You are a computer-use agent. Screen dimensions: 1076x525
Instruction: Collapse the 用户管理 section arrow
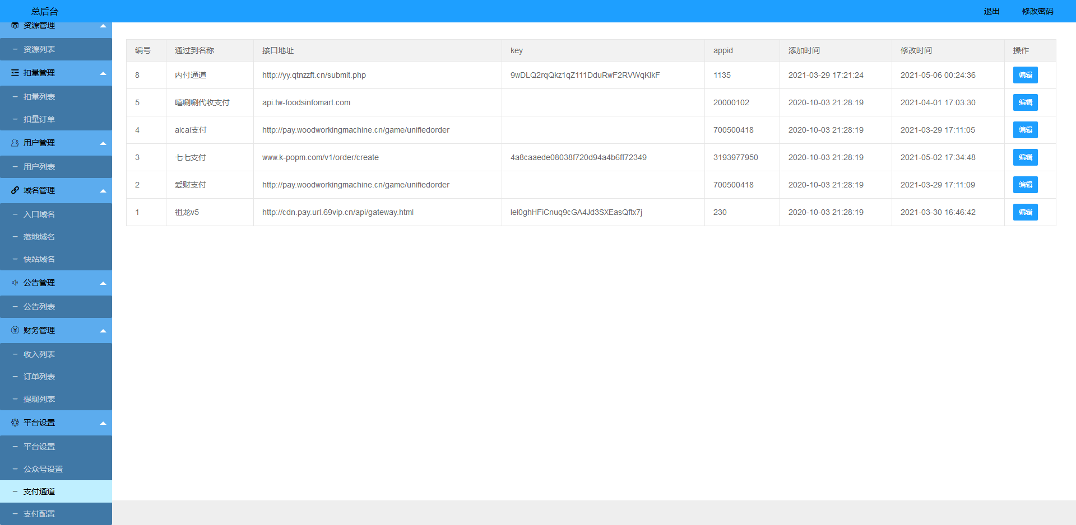(103, 143)
